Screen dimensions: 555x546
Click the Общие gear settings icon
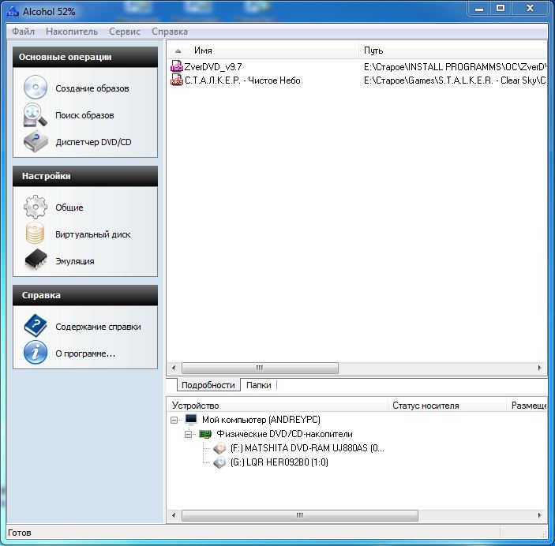35,208
